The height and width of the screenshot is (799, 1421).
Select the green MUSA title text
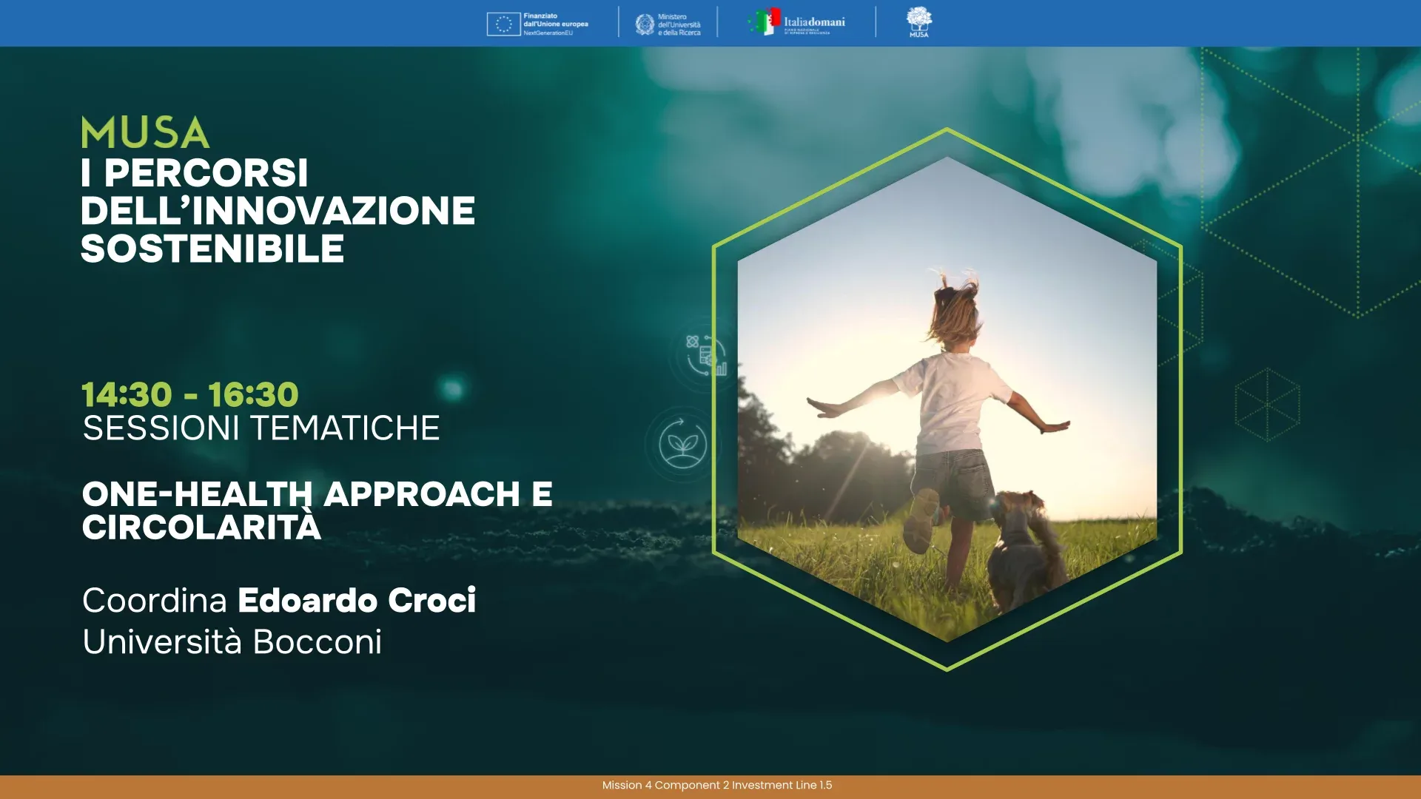145,133
